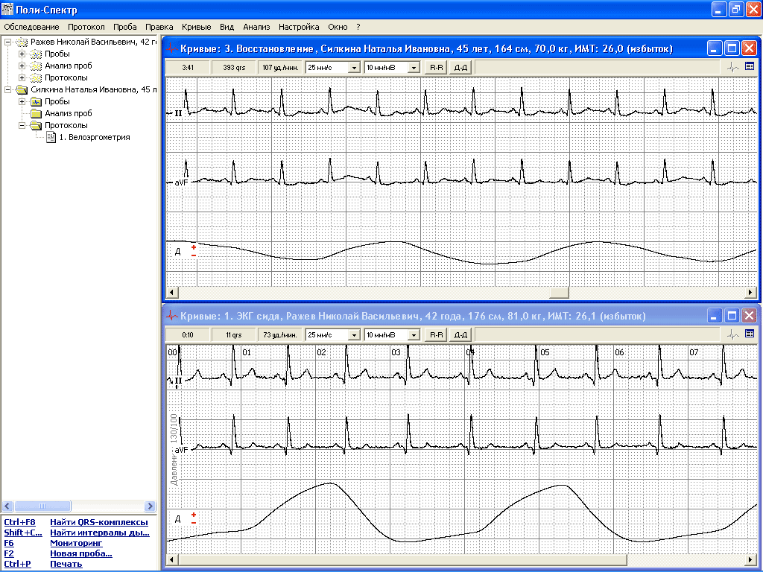Toggle R-R intervals in Восстановление window

click(x=436, y=68)
